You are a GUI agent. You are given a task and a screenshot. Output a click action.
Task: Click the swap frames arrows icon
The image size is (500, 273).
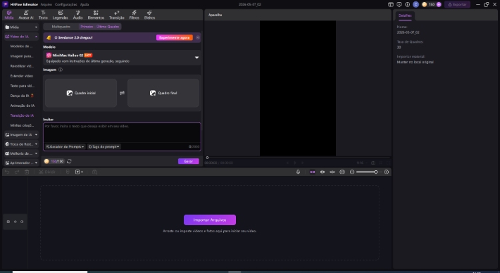[122, 93]
